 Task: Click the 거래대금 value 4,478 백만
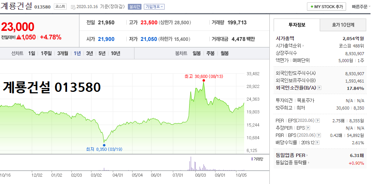(x=243, y=39)
